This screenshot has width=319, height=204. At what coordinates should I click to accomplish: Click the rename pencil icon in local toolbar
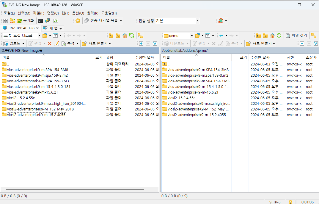point(56,43)
